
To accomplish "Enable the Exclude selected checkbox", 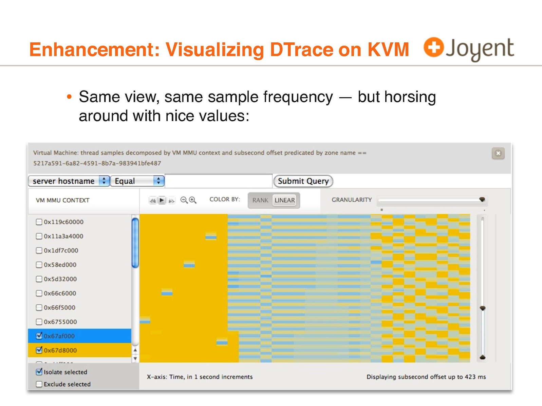I will [x=39, y=384].
